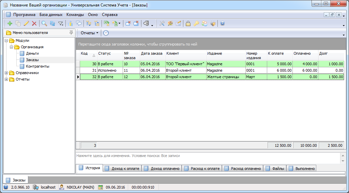This screenshot has height=193, width=349.
Task: Open search with the magnifier icon
Action: [44, 23]
